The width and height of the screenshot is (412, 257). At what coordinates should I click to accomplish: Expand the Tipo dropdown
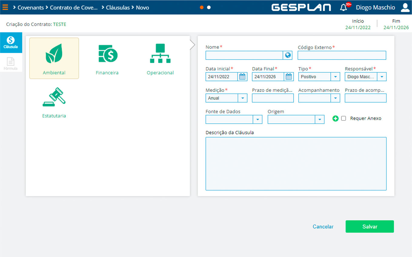tap(335, 77)
